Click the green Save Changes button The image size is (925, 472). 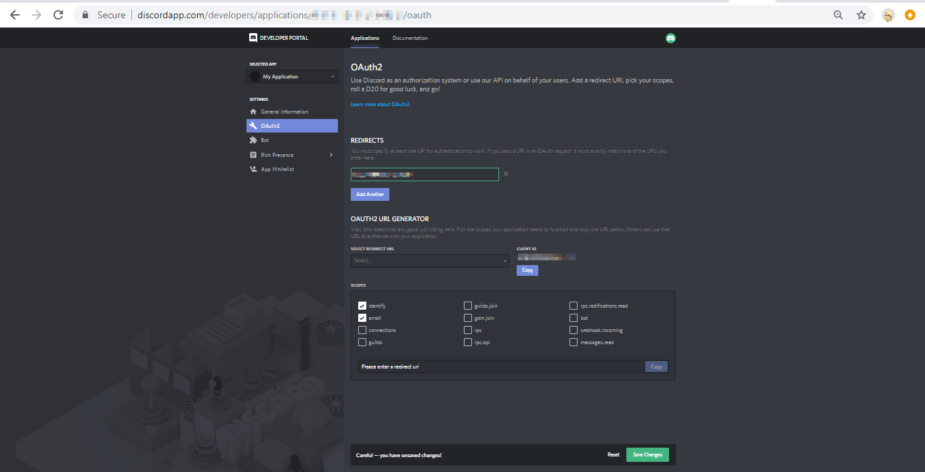pyautogui.click(x=647, y=455)
